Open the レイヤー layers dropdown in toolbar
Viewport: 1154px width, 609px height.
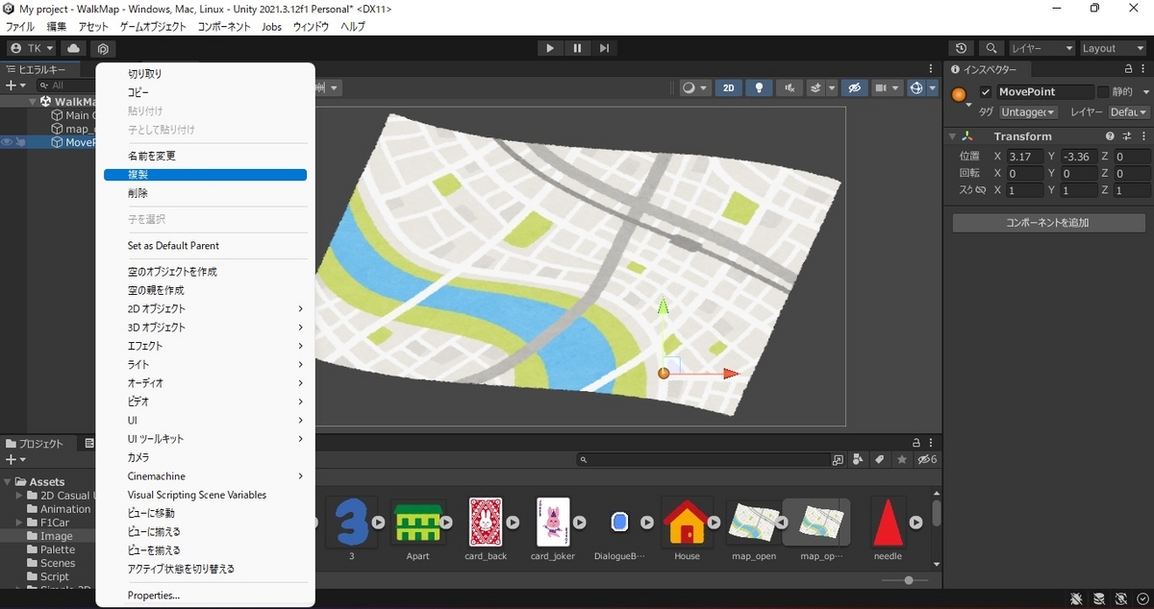point(1041,48)
